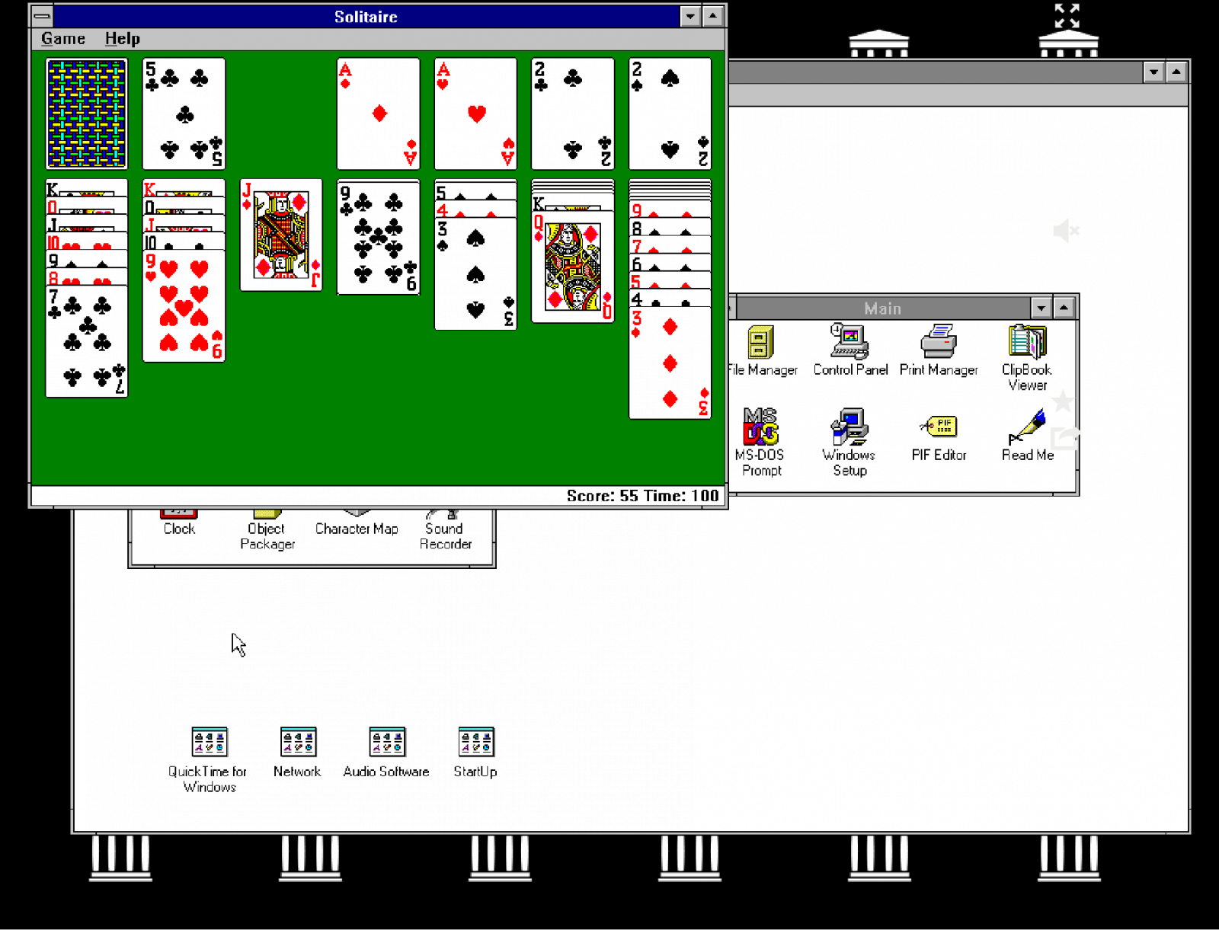
Task: Click the Score and Time status text
Action: pos(642,496)
